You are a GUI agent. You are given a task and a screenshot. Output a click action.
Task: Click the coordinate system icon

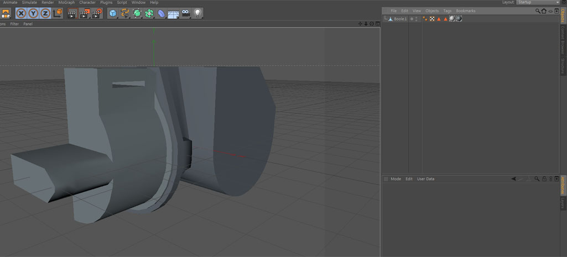pyautogui.click(x=58, y=13)
